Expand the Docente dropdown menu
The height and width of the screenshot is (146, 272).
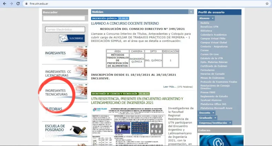click(207, 113)
